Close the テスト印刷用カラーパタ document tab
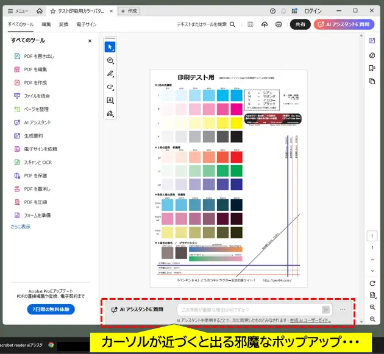The image size is (384, 354). pyautogui.click(x=111, y=11)
